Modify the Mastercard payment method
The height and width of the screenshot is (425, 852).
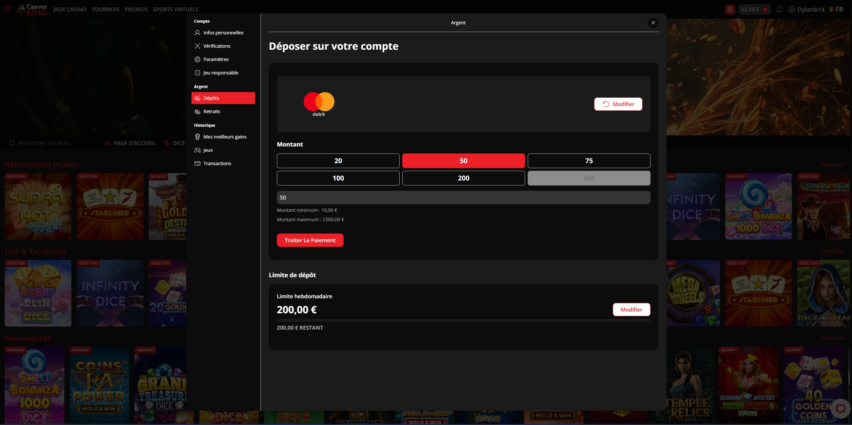coord(618,104)
